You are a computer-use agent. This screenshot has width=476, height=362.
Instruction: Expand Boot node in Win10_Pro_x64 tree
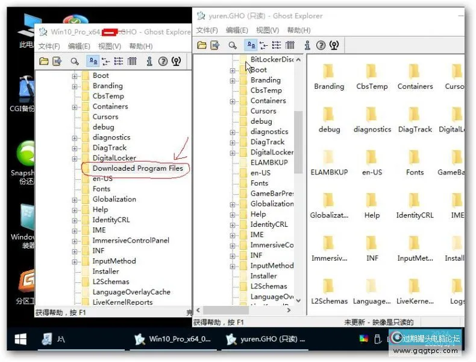point(75,76)
